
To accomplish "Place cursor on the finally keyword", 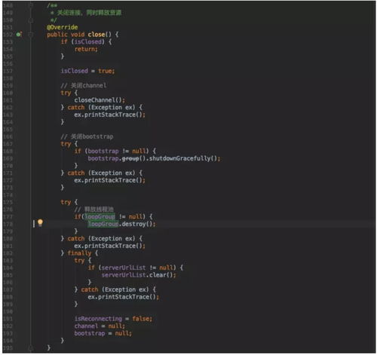I will click(x=79, y=253).
